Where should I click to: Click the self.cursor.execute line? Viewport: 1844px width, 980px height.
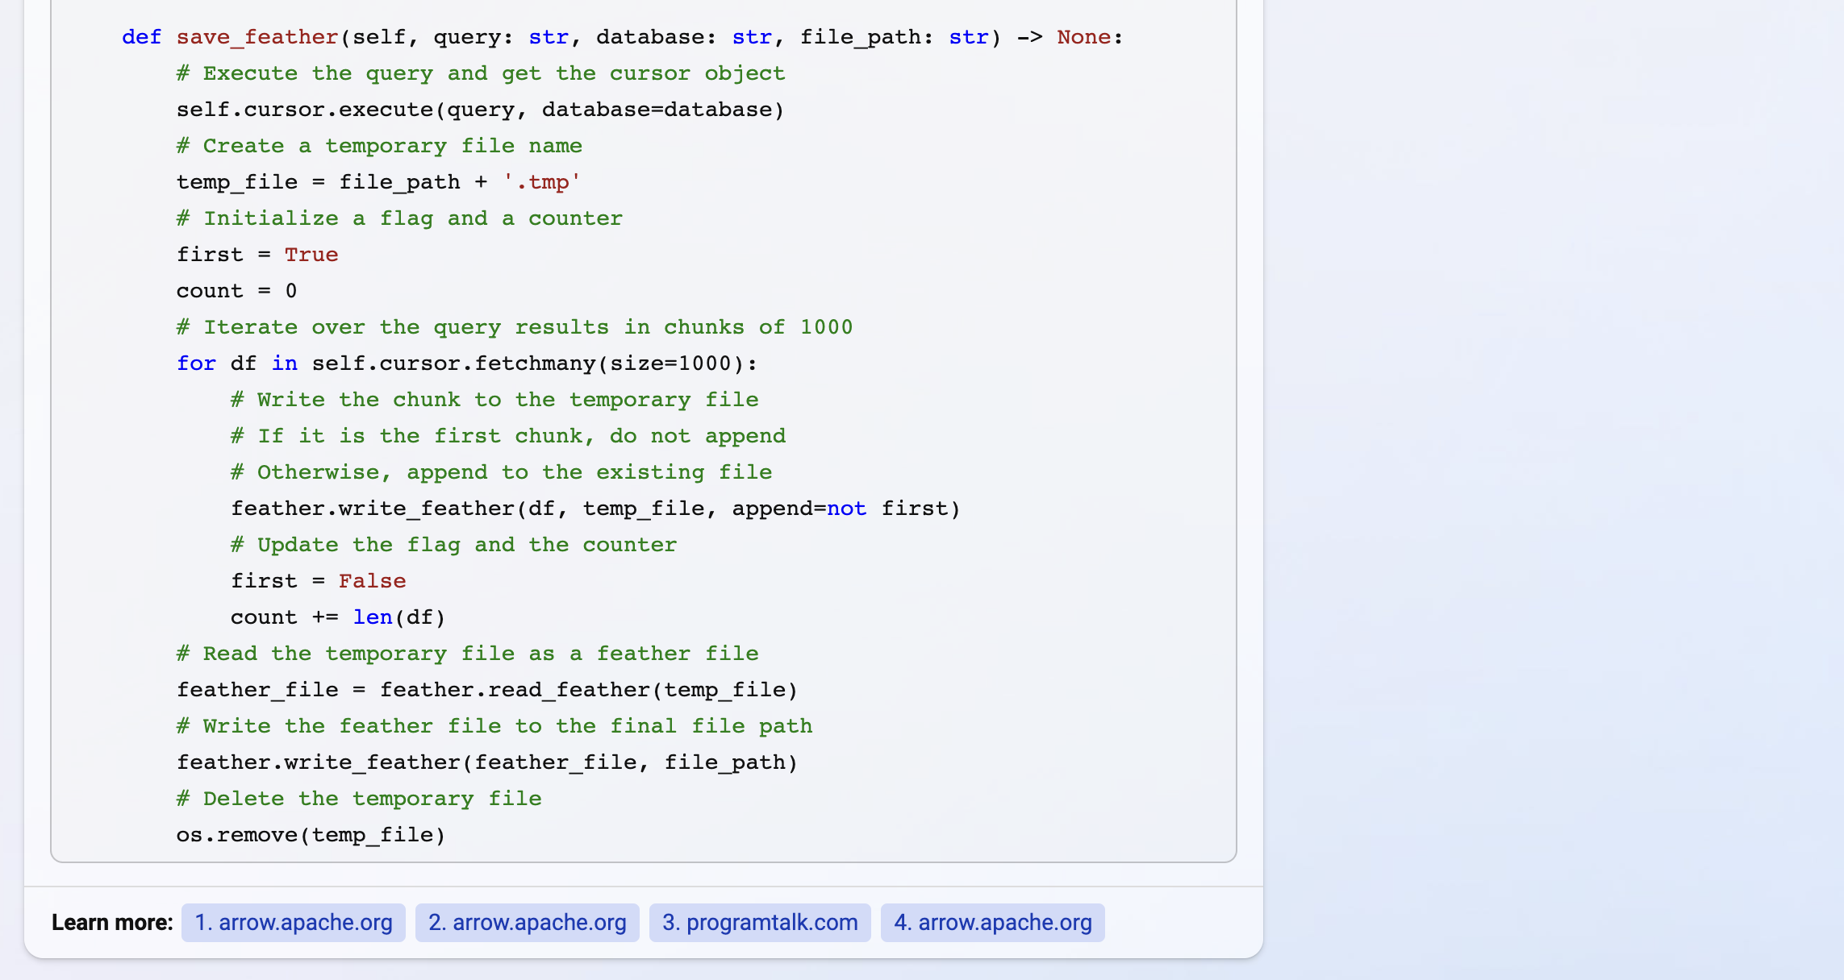479,109
